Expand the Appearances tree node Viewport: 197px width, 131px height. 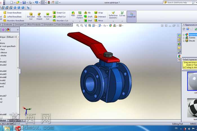point(183,35)
